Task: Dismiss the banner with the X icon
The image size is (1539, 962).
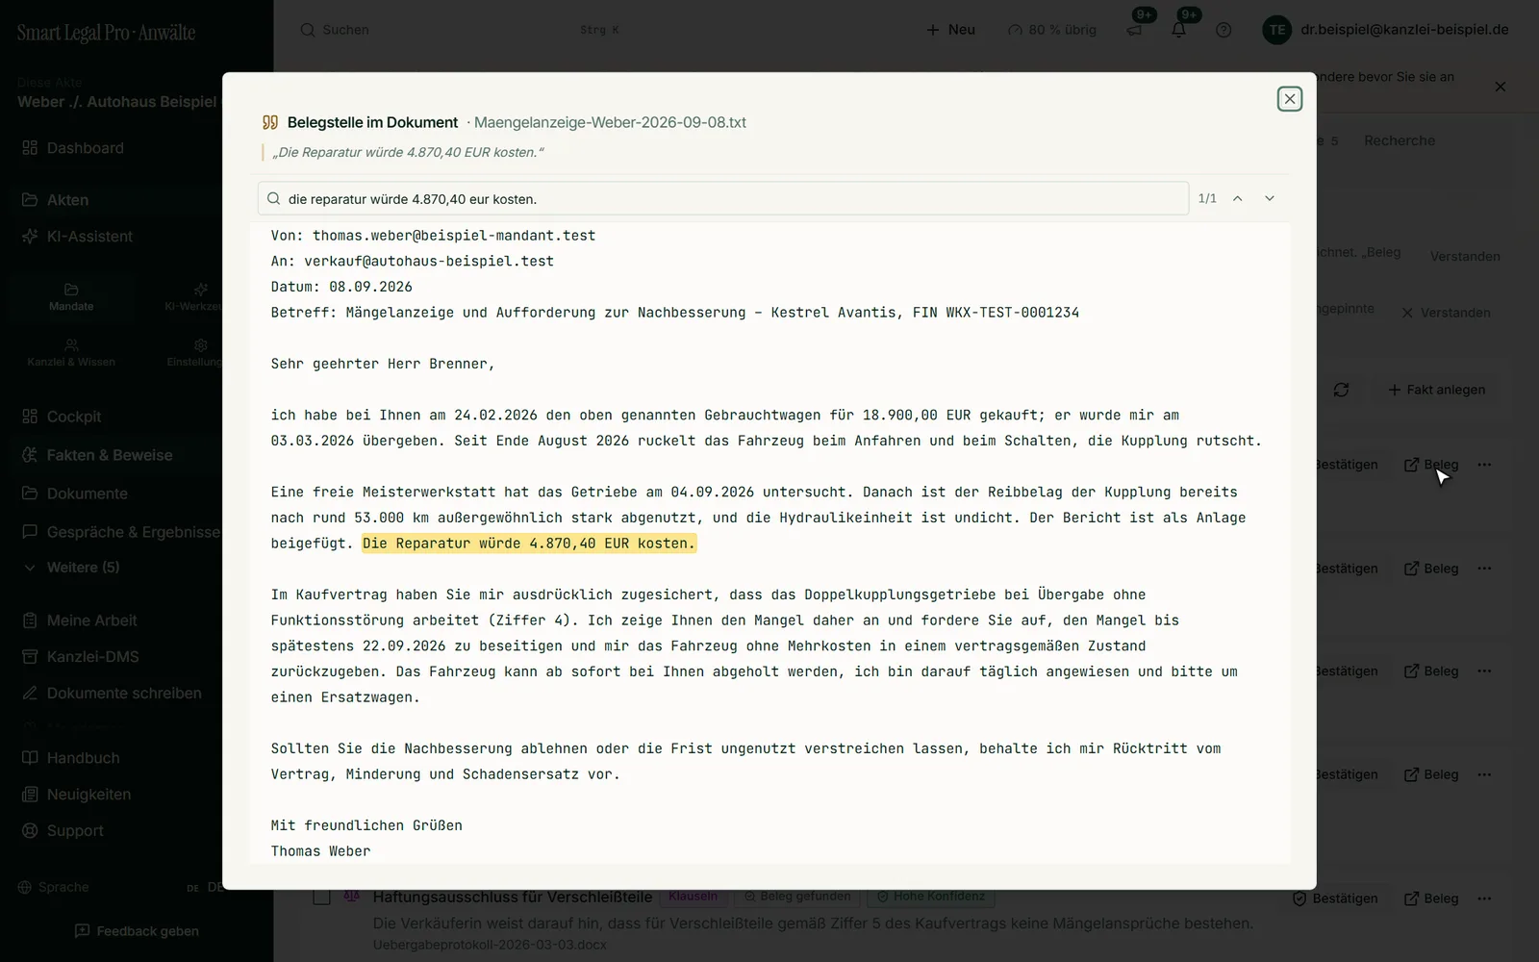Action: click(1501, 87)
